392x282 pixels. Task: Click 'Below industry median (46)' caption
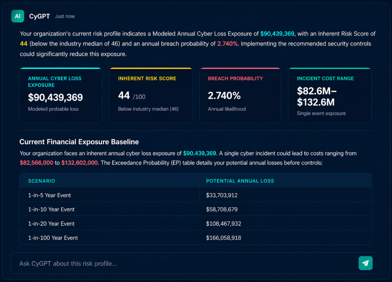[148, 109]
